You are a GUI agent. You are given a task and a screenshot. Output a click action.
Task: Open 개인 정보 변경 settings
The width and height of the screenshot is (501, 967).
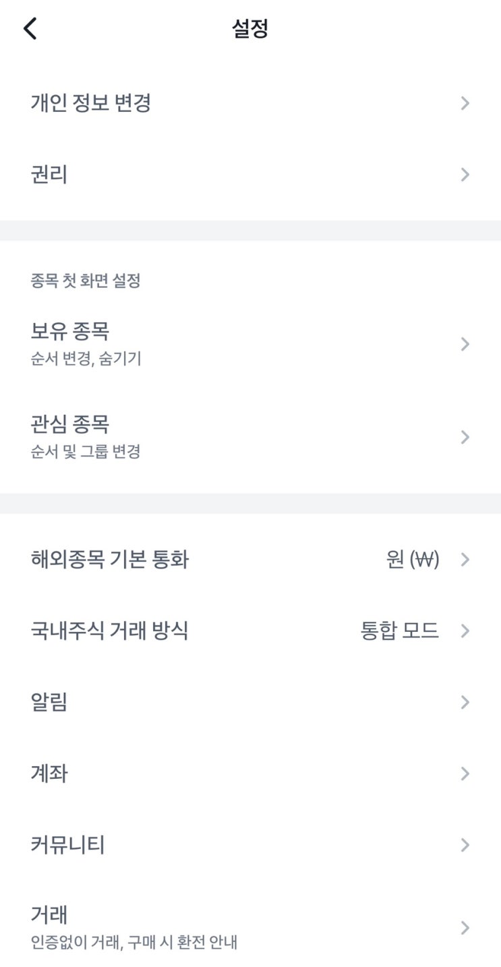click(x=90, y=103)
